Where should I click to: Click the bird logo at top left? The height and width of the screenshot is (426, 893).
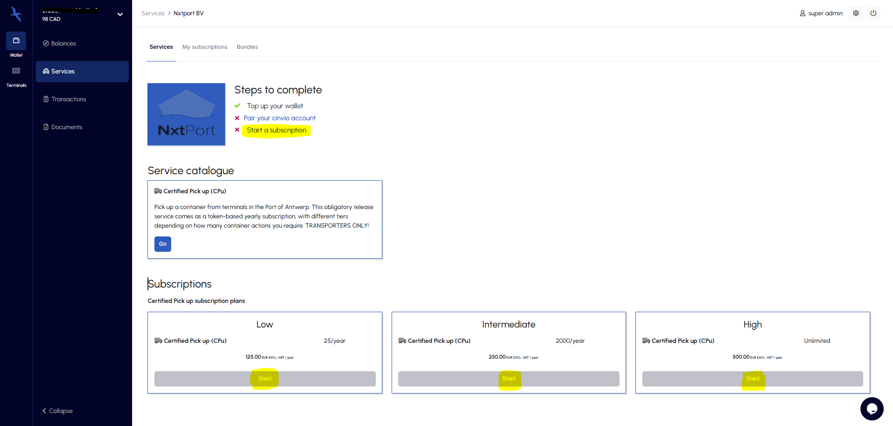[16, 14]
